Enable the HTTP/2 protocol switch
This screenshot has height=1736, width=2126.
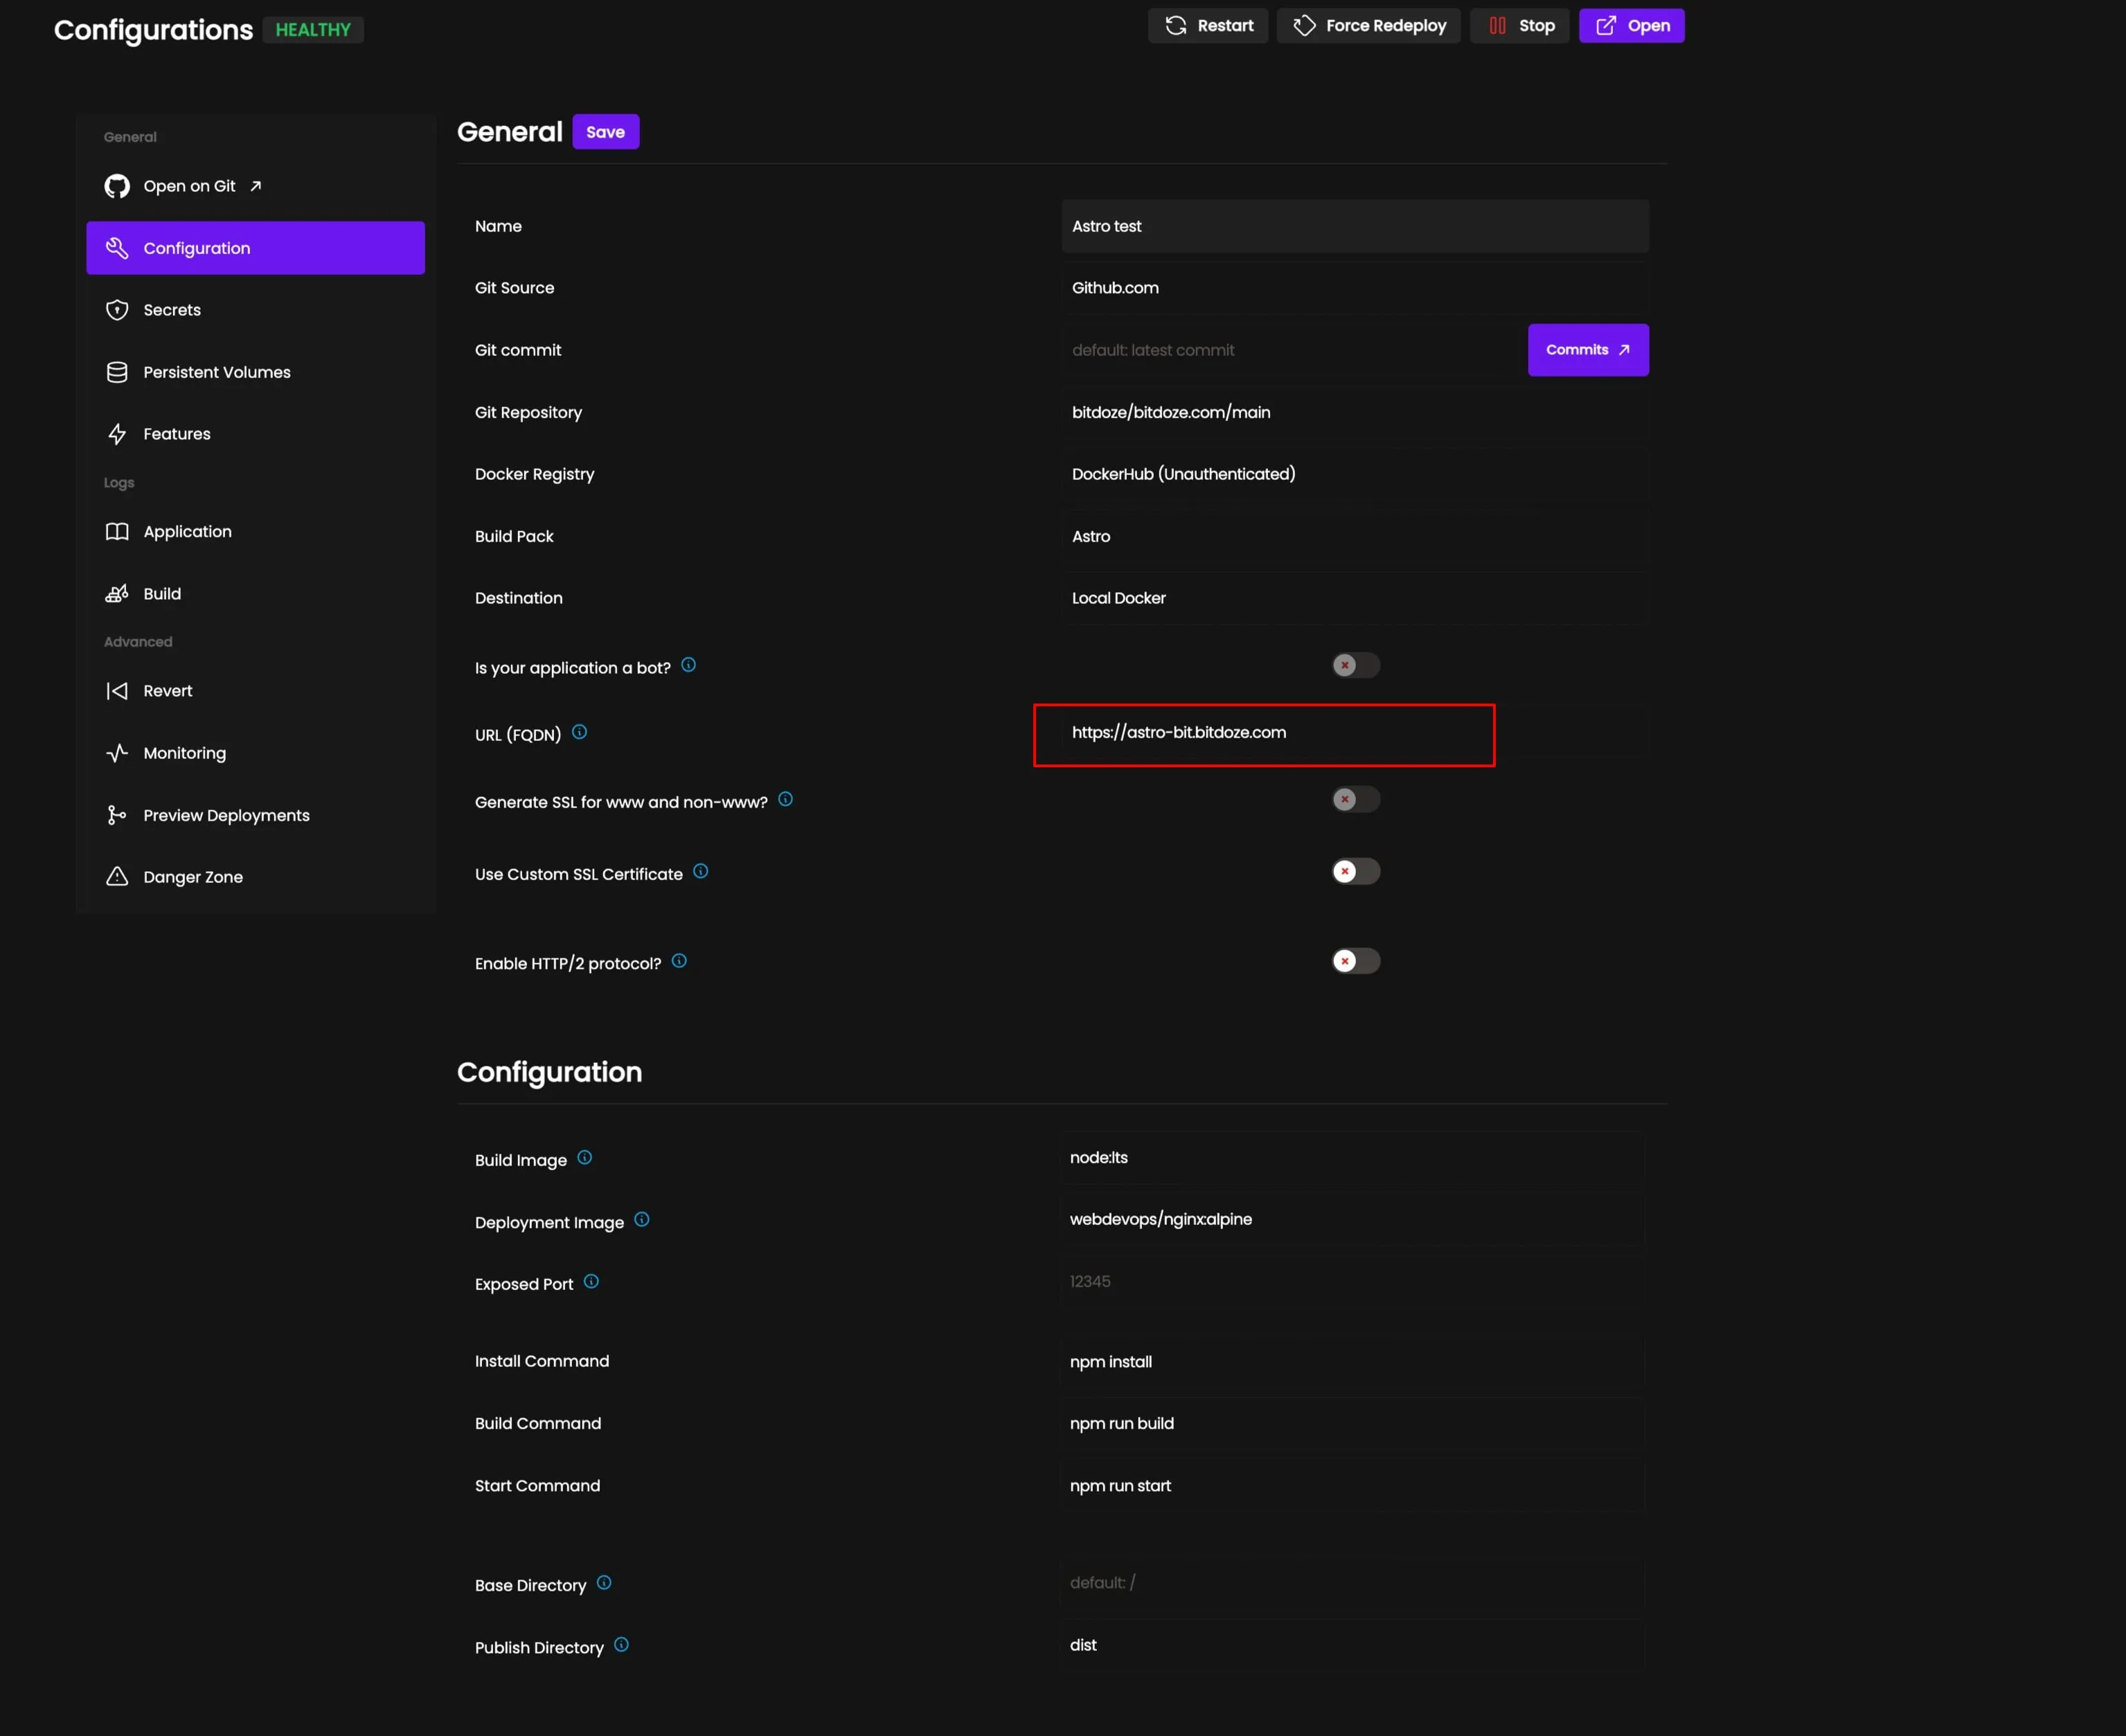pos(1355,961)
